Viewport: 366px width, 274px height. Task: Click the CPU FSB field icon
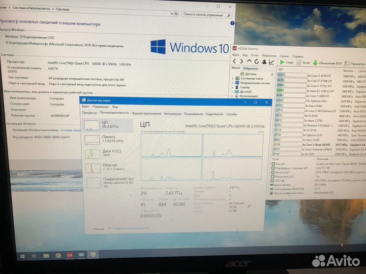(272, 181)
